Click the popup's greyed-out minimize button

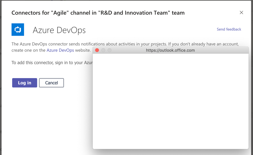(x=103, y=50)
